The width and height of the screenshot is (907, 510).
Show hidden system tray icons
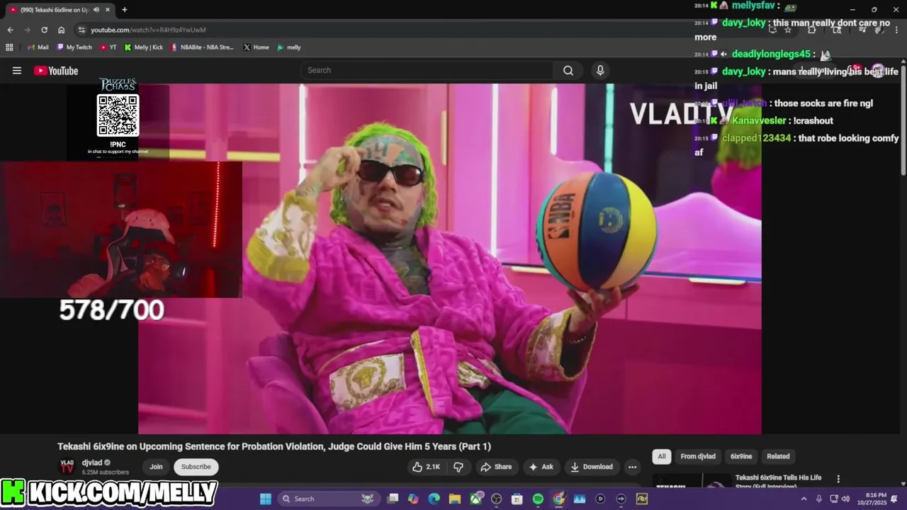click(x=804, y=499)
